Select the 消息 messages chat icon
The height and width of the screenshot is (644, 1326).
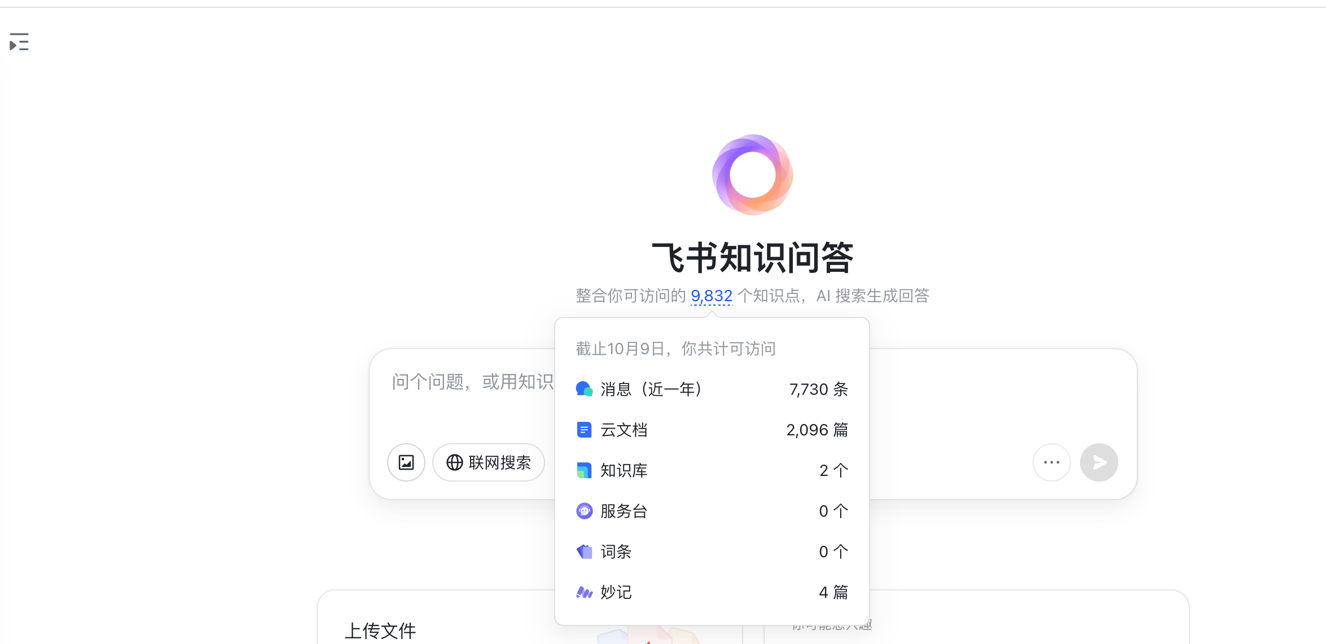tap(584, 389)
